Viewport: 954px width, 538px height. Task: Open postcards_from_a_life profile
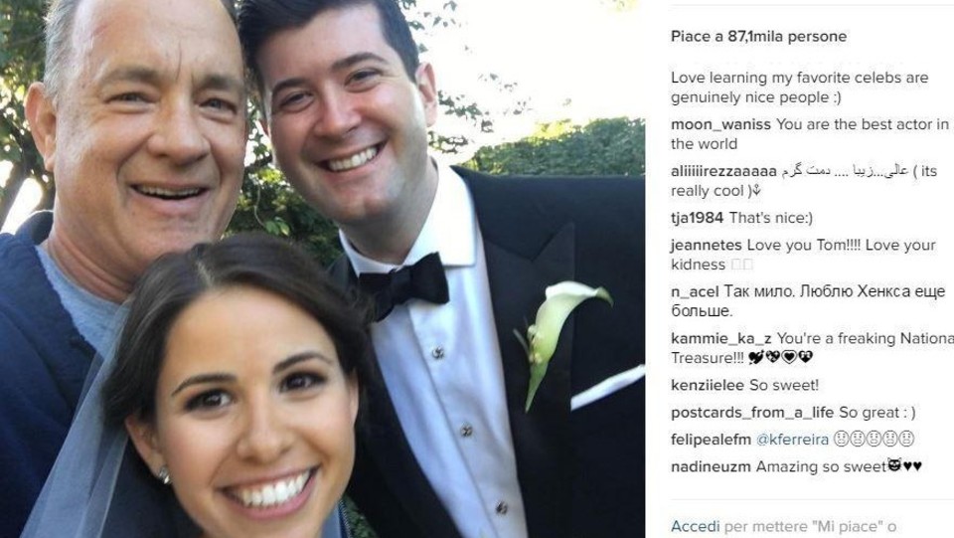pos(752,413)
